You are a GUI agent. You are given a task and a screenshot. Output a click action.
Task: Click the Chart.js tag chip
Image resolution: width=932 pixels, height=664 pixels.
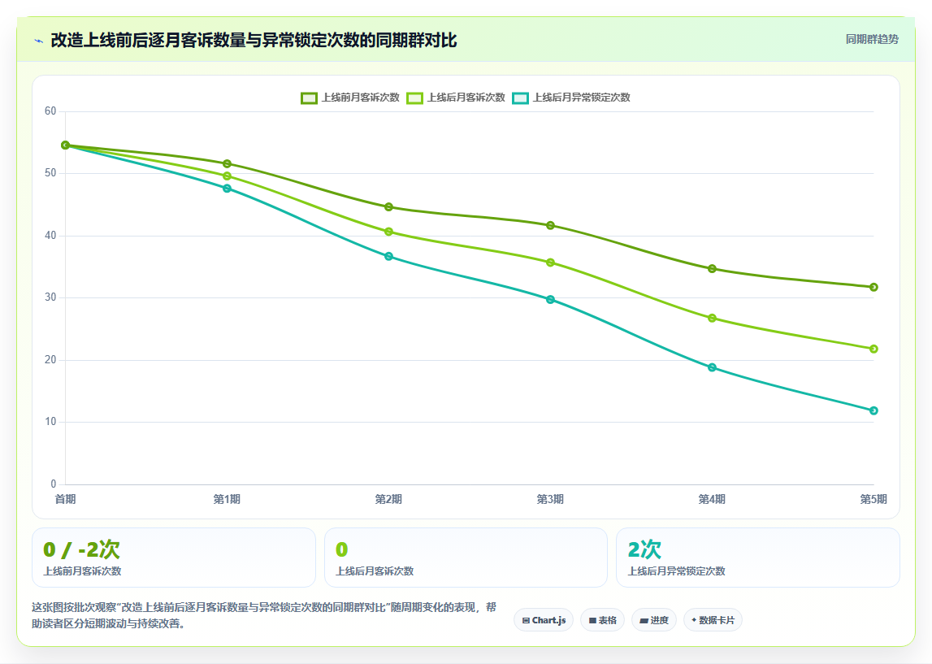click(x=544, y=620)
